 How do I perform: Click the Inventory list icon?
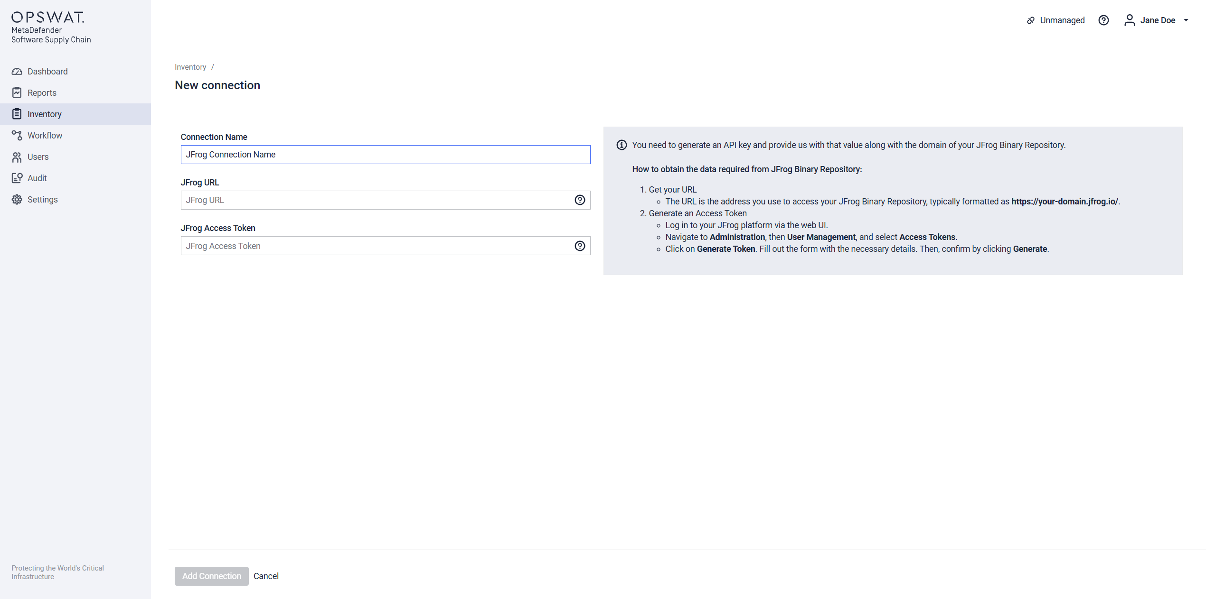click(17, 114)
